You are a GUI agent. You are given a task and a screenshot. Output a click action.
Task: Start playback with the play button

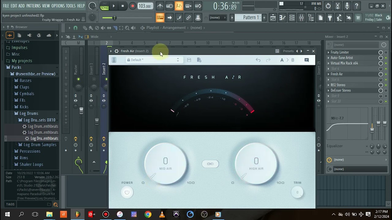[x=114, y=6]
